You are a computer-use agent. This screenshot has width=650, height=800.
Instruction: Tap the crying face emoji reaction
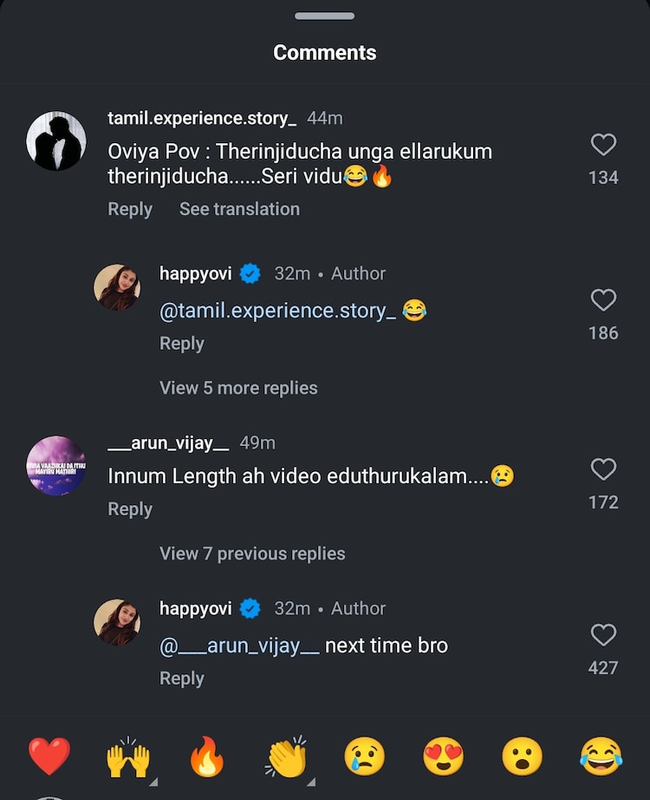(x=364, y=757)
